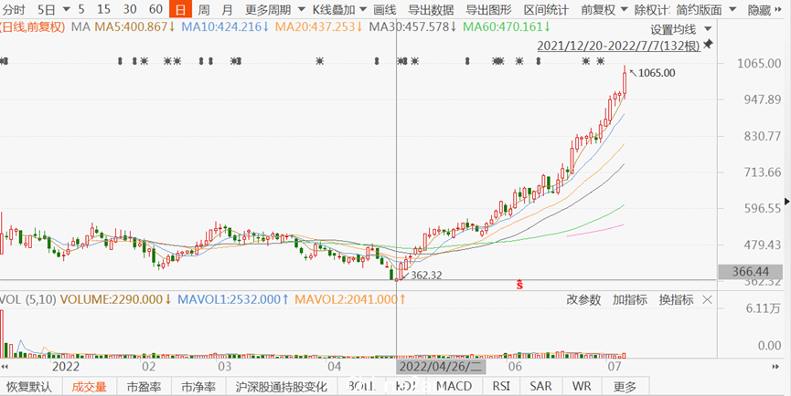Click the MA60:470.161 value label
Screen dimensions: 791x396
pyautogui.click(x=507, y=27)
